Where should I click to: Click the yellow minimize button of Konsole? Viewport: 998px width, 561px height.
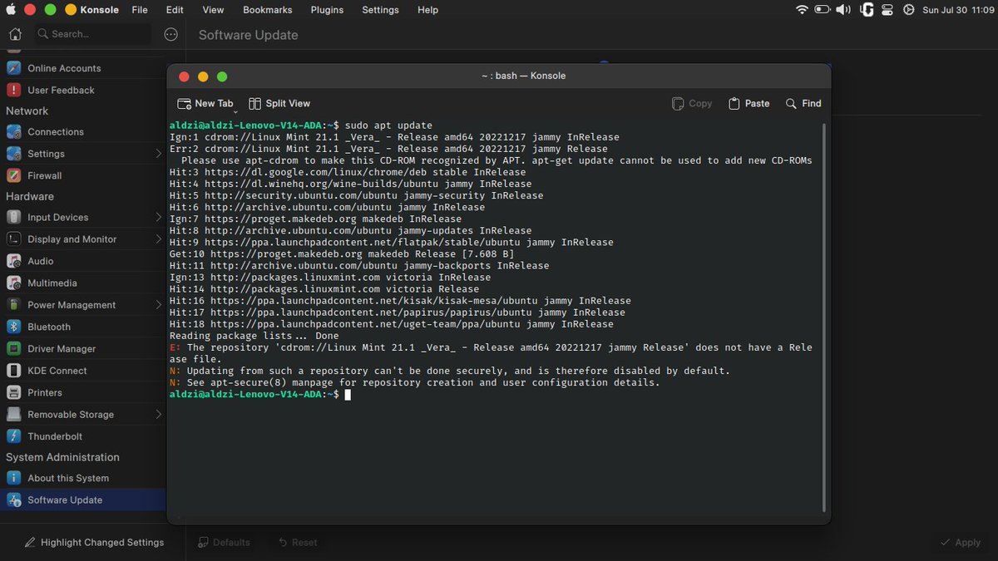(203, 76)
